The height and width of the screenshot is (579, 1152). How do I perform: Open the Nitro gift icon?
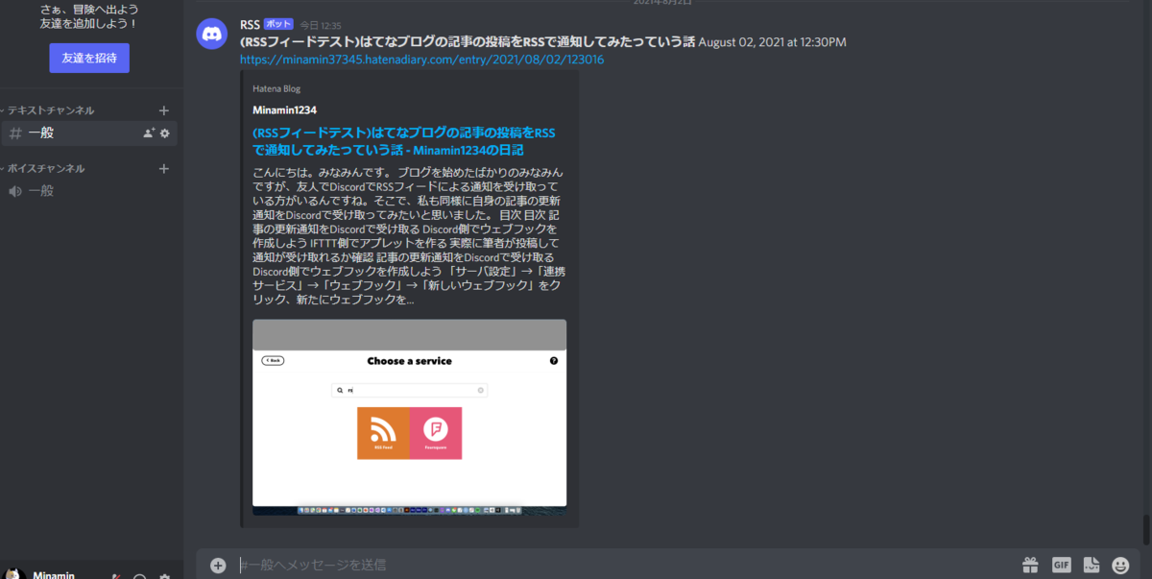pos(1030,565)
